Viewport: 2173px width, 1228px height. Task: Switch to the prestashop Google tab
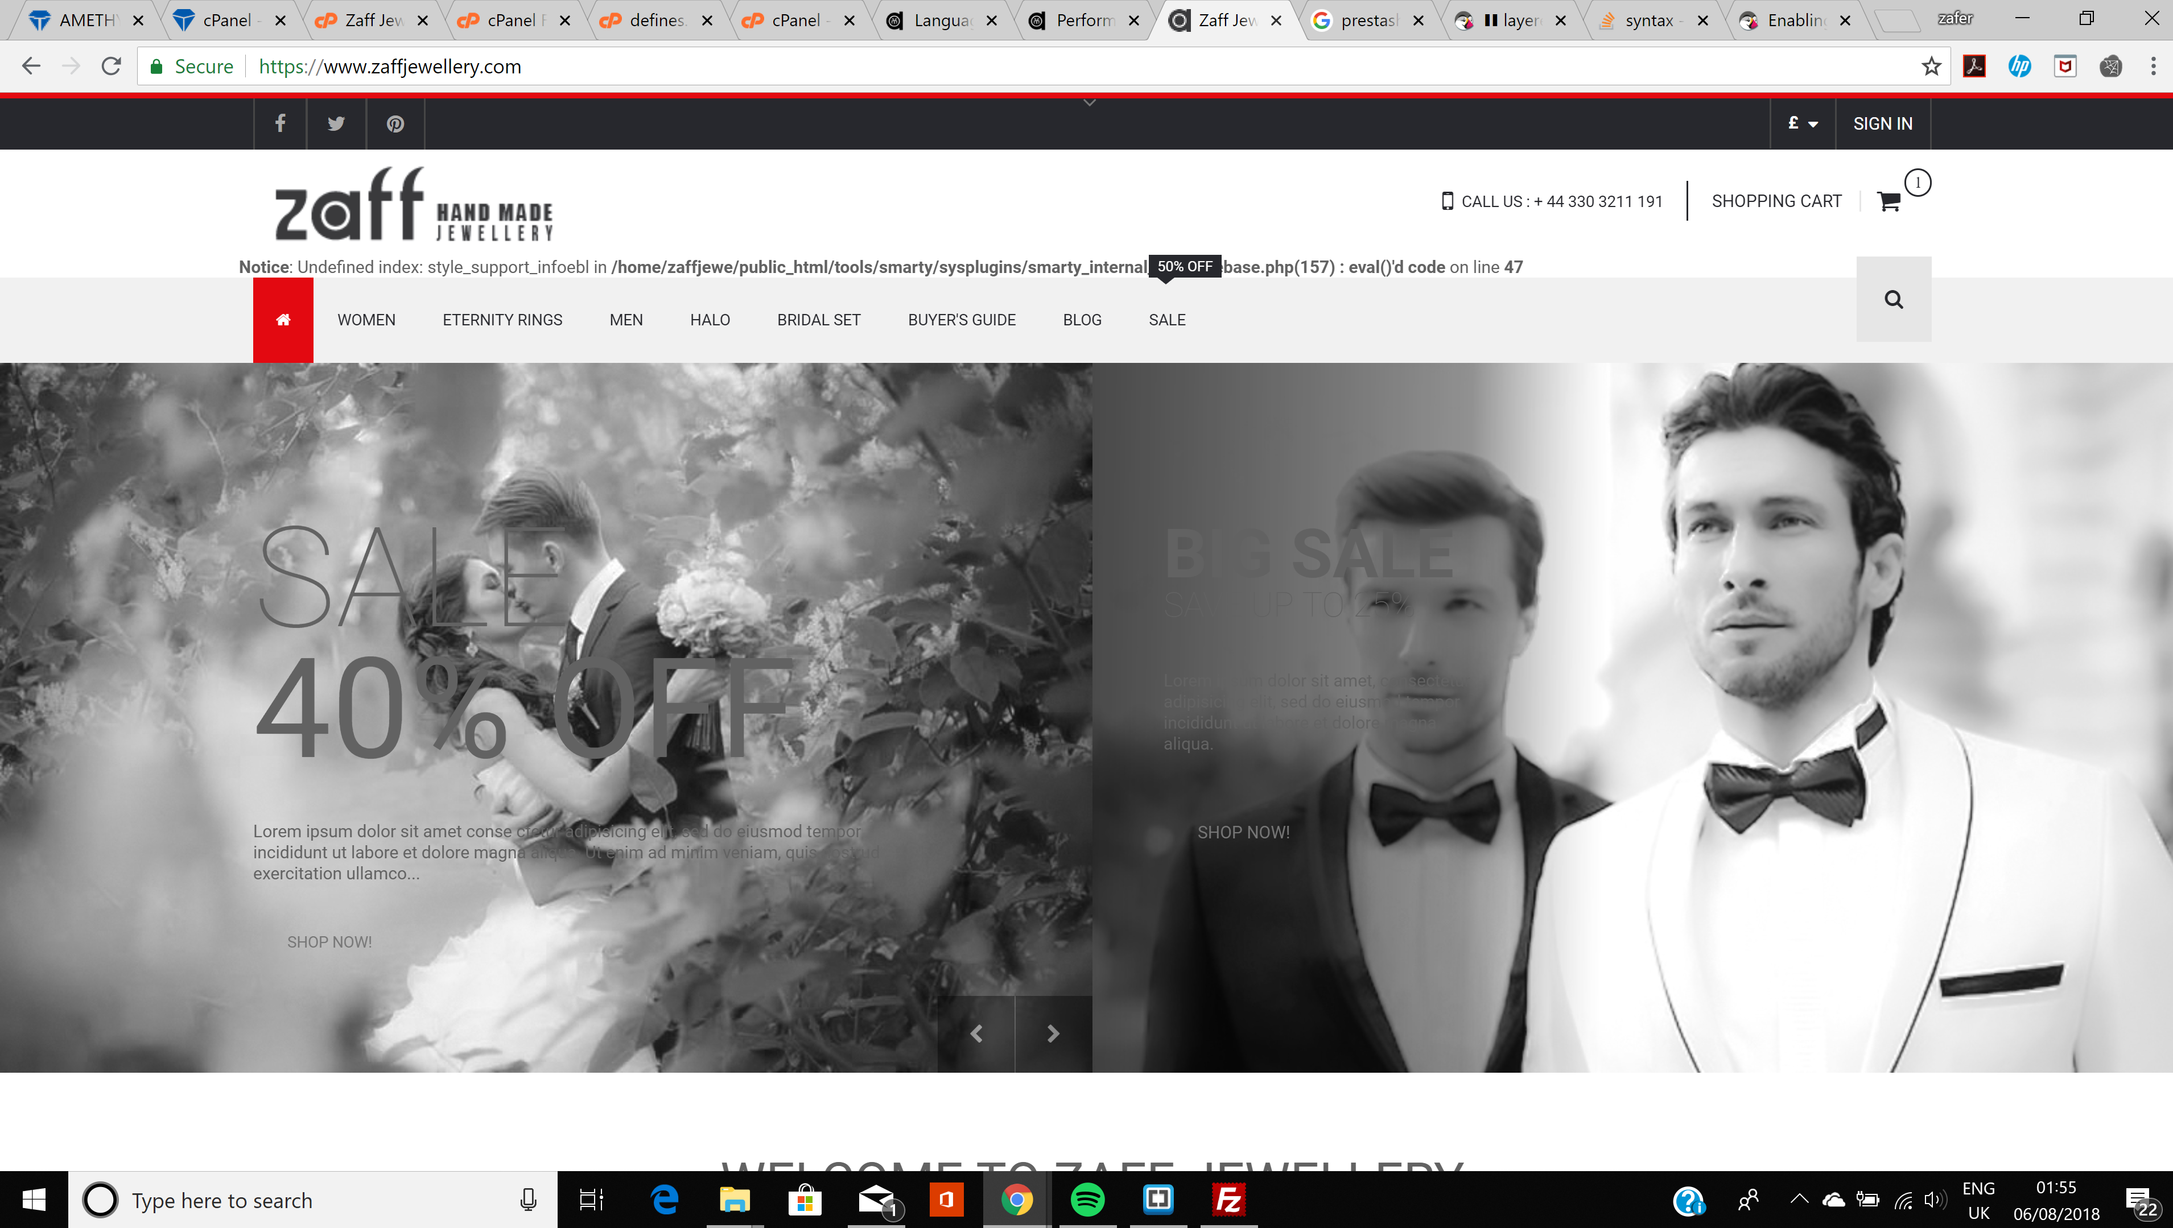click(x=1367, y=20)
